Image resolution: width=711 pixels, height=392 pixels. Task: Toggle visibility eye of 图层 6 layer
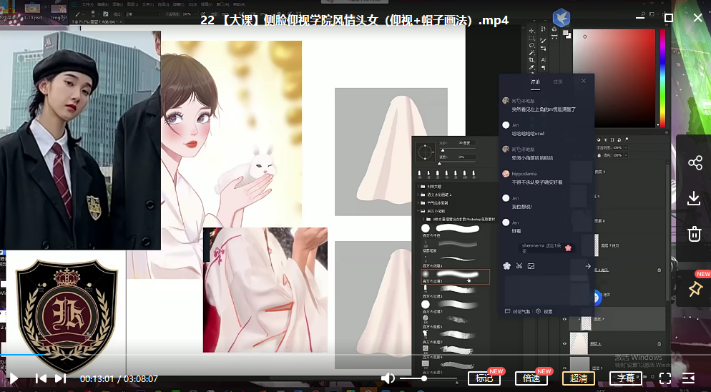click(x=564, y=343)
